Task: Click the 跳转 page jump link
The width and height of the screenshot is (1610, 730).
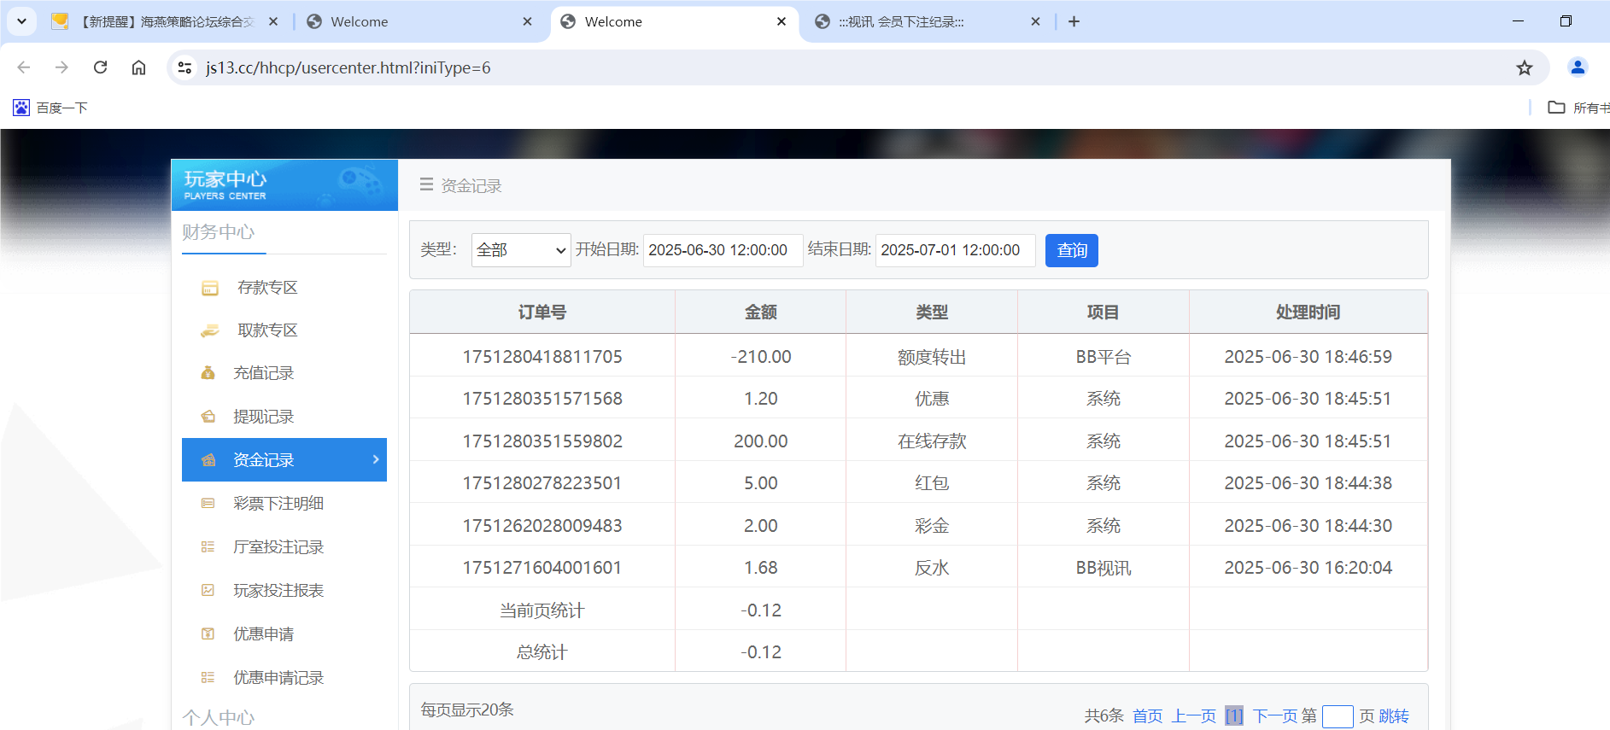Action: click(x=1394, y=715)
